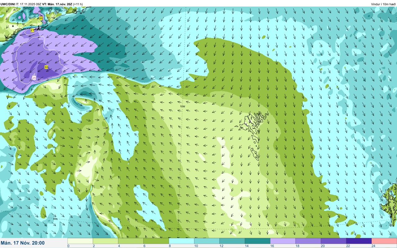397x248 pixels.
Task: Click the yellow 30 label in the narrow coastal fjord
Action: [x=41, y=18]
